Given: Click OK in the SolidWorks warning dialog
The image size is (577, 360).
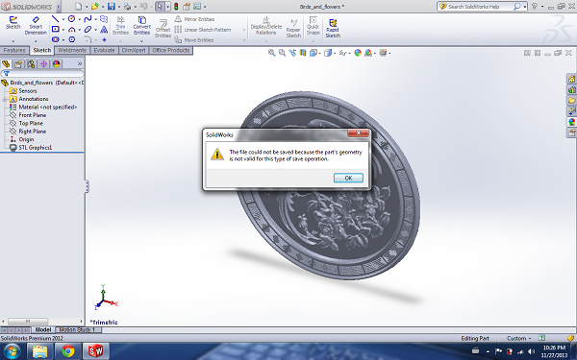Looking at the screenshot, I should coord(348,178).
